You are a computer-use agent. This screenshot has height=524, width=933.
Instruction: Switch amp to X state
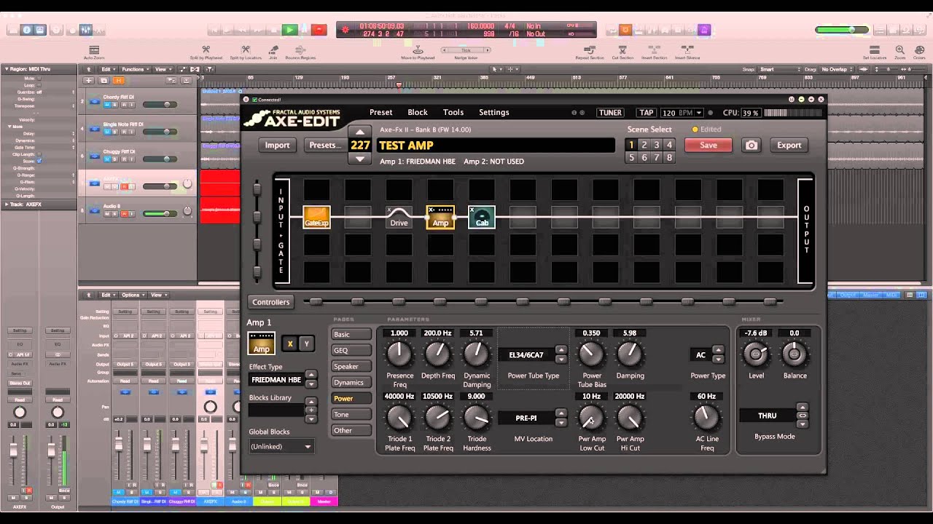pyautogui.click(x=290, y=344)
